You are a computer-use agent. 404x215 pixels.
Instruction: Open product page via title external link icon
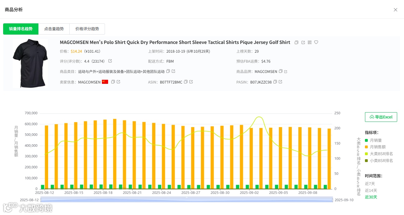303,42
